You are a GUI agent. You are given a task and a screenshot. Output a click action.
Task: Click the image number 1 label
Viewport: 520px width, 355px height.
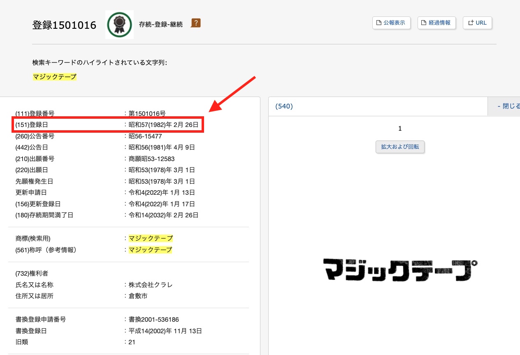point(400,129)
